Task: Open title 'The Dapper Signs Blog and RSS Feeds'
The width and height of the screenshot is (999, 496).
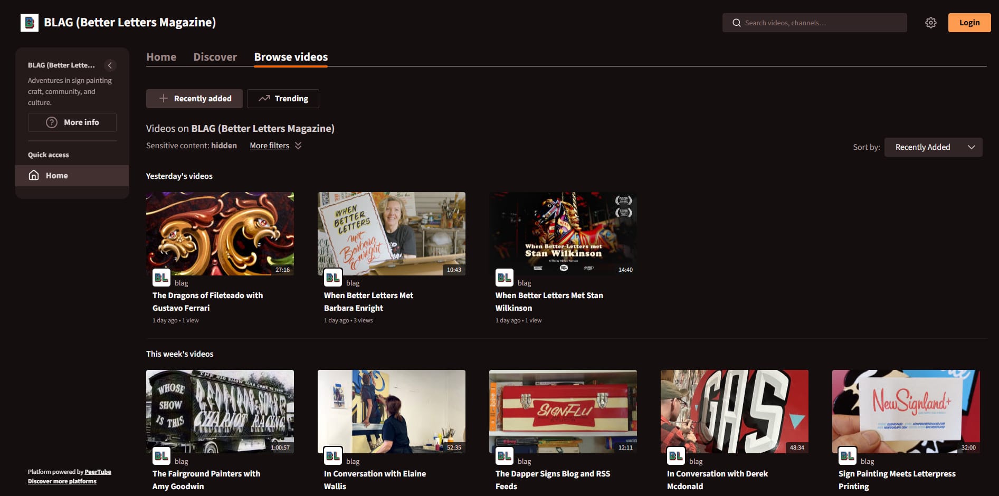Action: click(x=553, y=480)
